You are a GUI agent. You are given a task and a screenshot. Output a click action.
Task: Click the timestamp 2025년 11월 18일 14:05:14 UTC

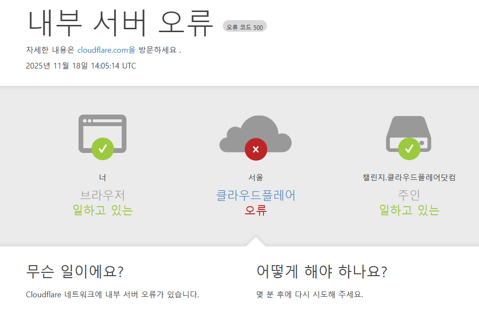point(81,66)
